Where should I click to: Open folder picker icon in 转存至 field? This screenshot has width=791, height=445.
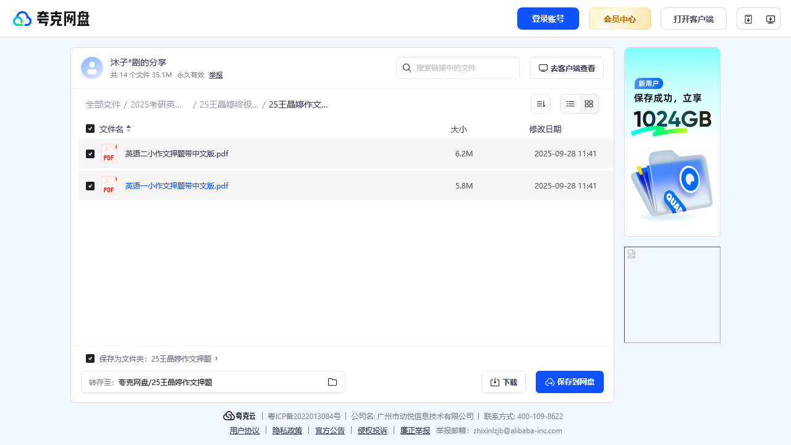pos(332,382)
